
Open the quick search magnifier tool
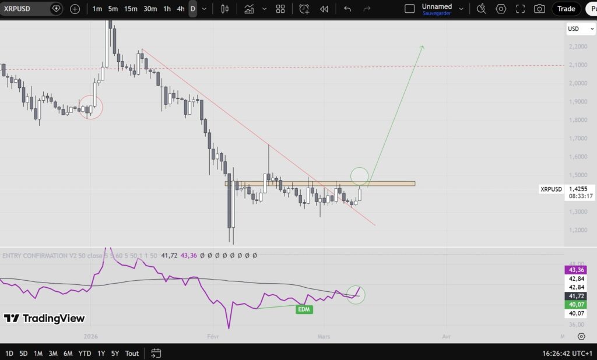pos(482,9)
